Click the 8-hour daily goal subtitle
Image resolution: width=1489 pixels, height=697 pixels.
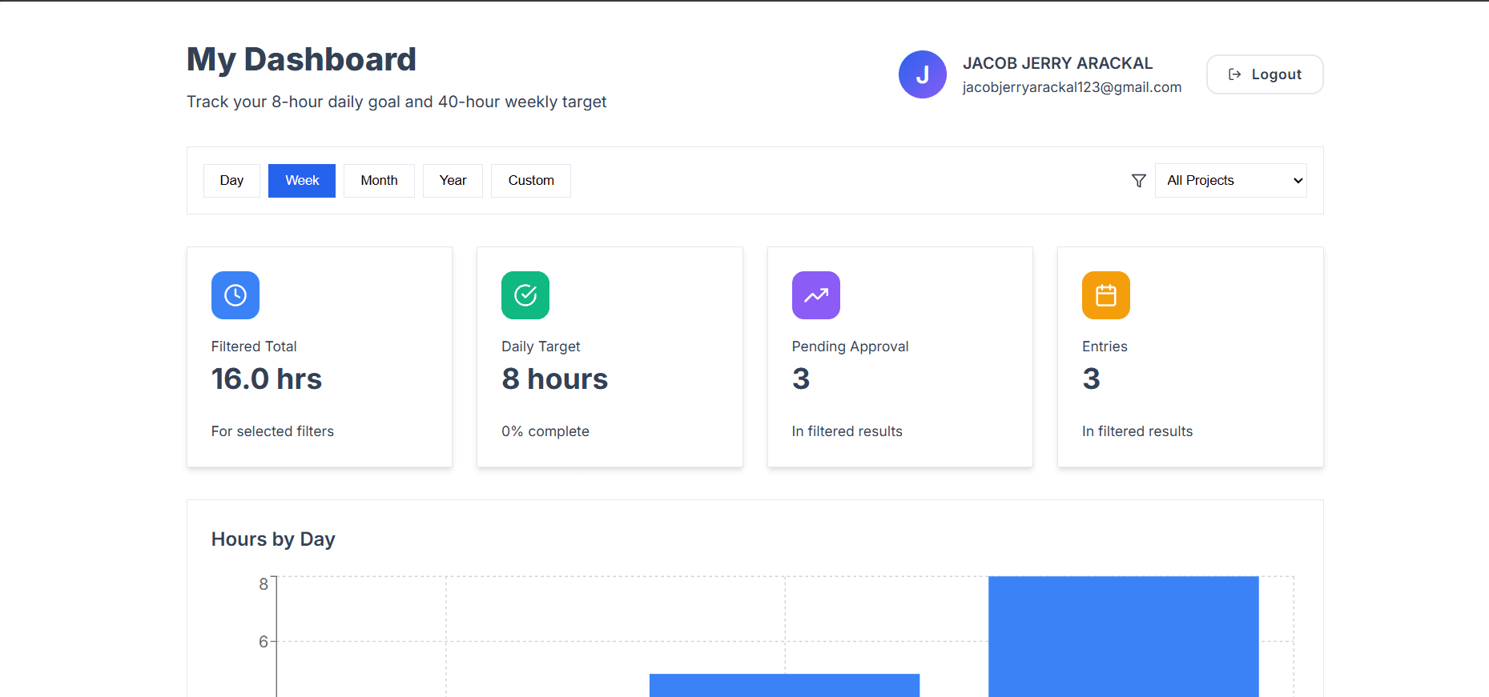pyautogui.click(x=396, y=102)
